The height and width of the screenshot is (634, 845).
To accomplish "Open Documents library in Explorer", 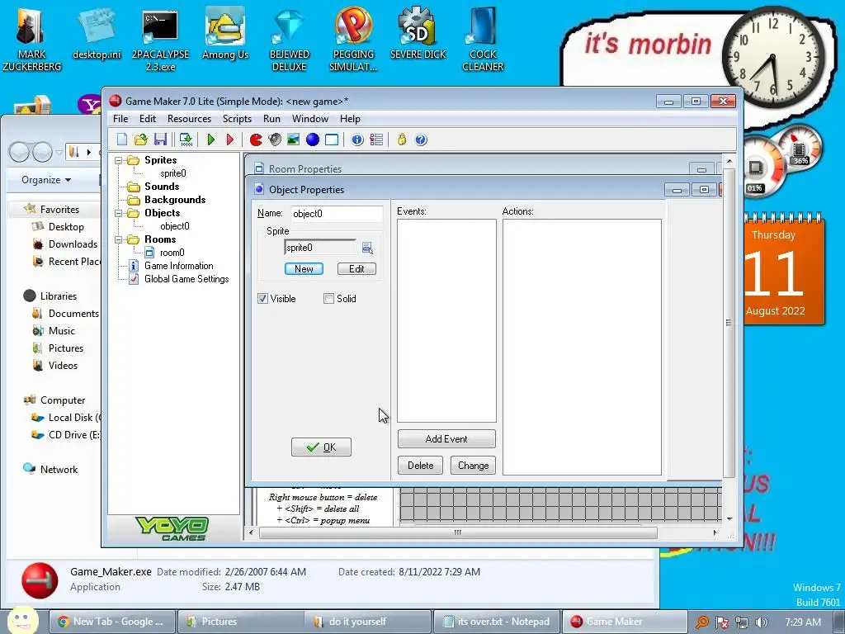I will (73, 313).
